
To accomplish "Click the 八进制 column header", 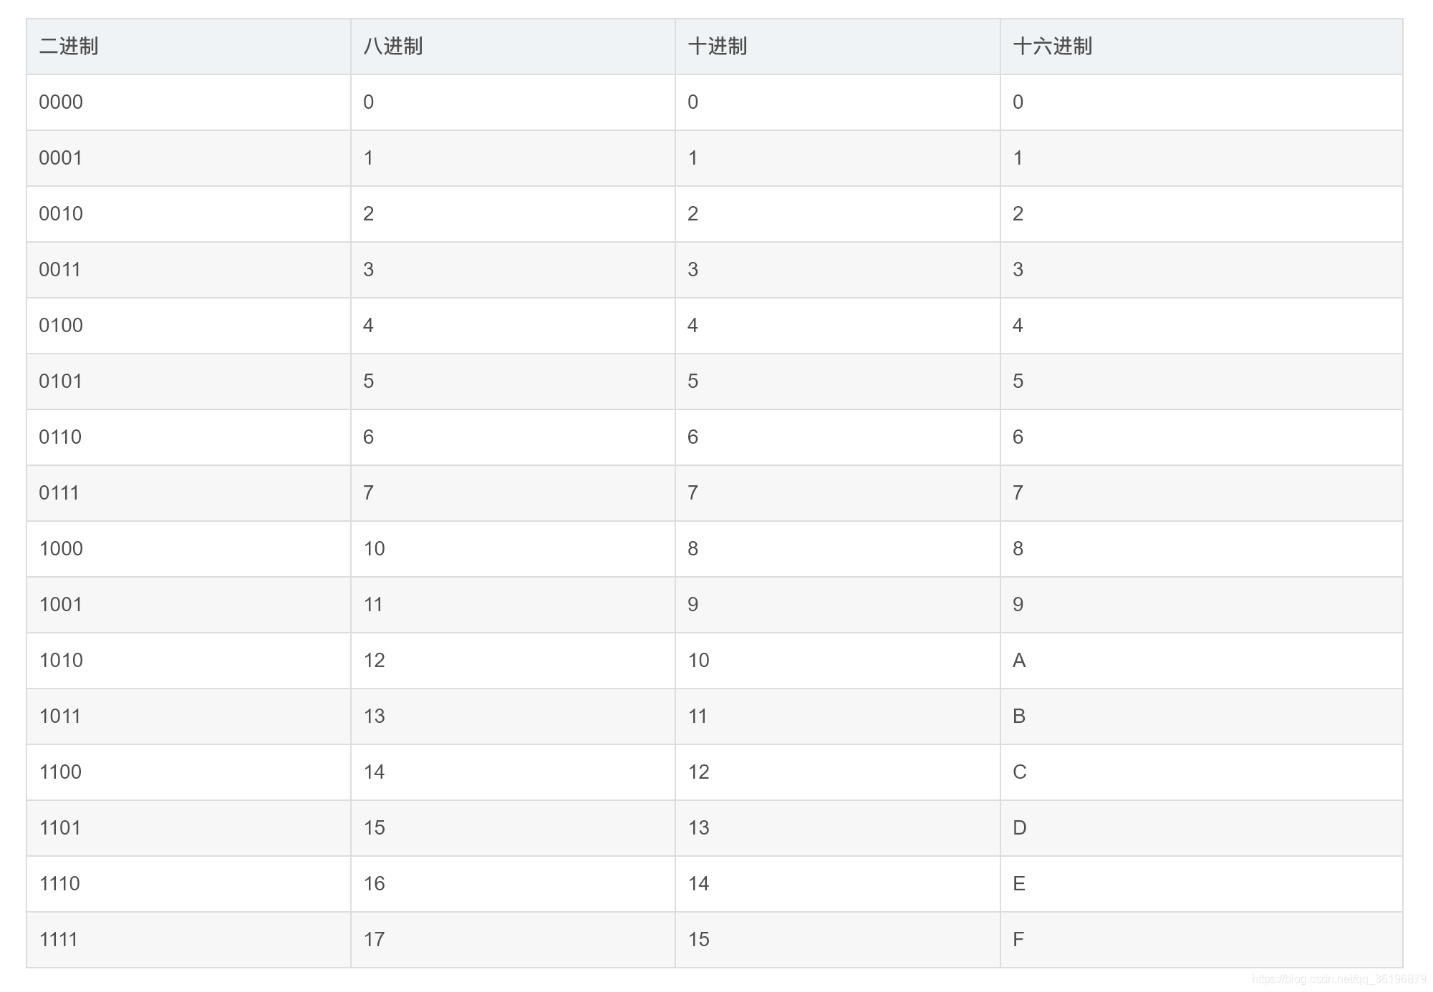I will [x=393, y=47].
